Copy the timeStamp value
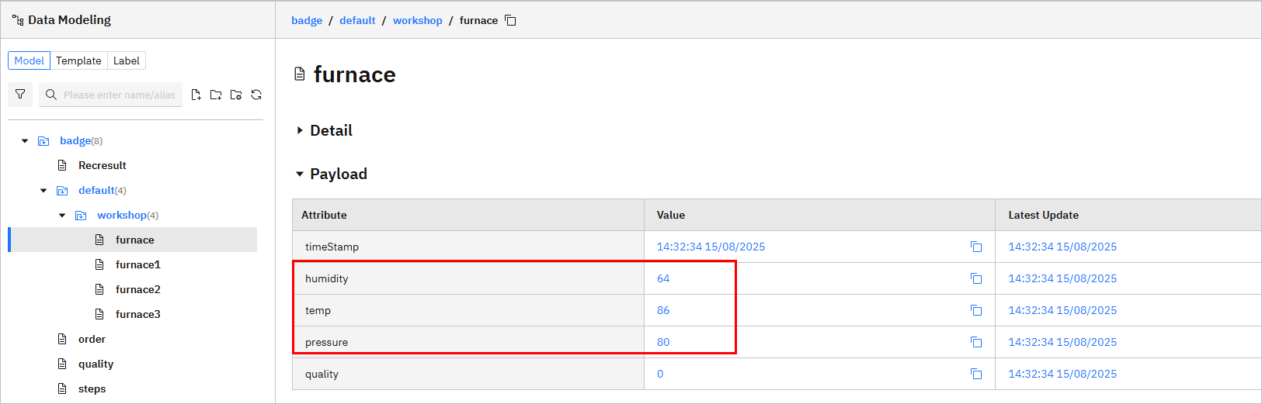This screenshot has width=1262, height=404. point(976,247)
